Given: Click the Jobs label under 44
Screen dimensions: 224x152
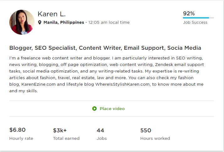Looking at the screenshot, I should pos(102,138).
